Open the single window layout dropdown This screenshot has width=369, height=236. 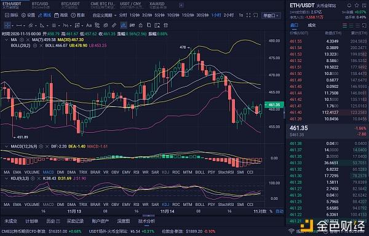(271, 15)
